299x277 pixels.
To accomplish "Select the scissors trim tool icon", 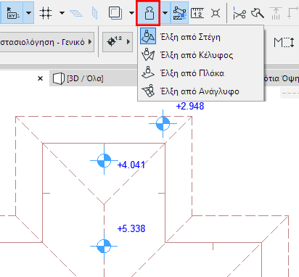I will 239,13.
